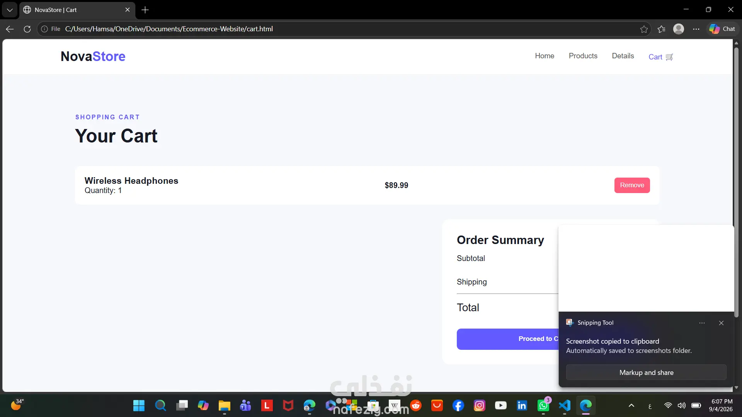Image resolution: width=742 pixels, height=417 pixels.
Task: Open the tab search dropdown
Action: (10, 10)
